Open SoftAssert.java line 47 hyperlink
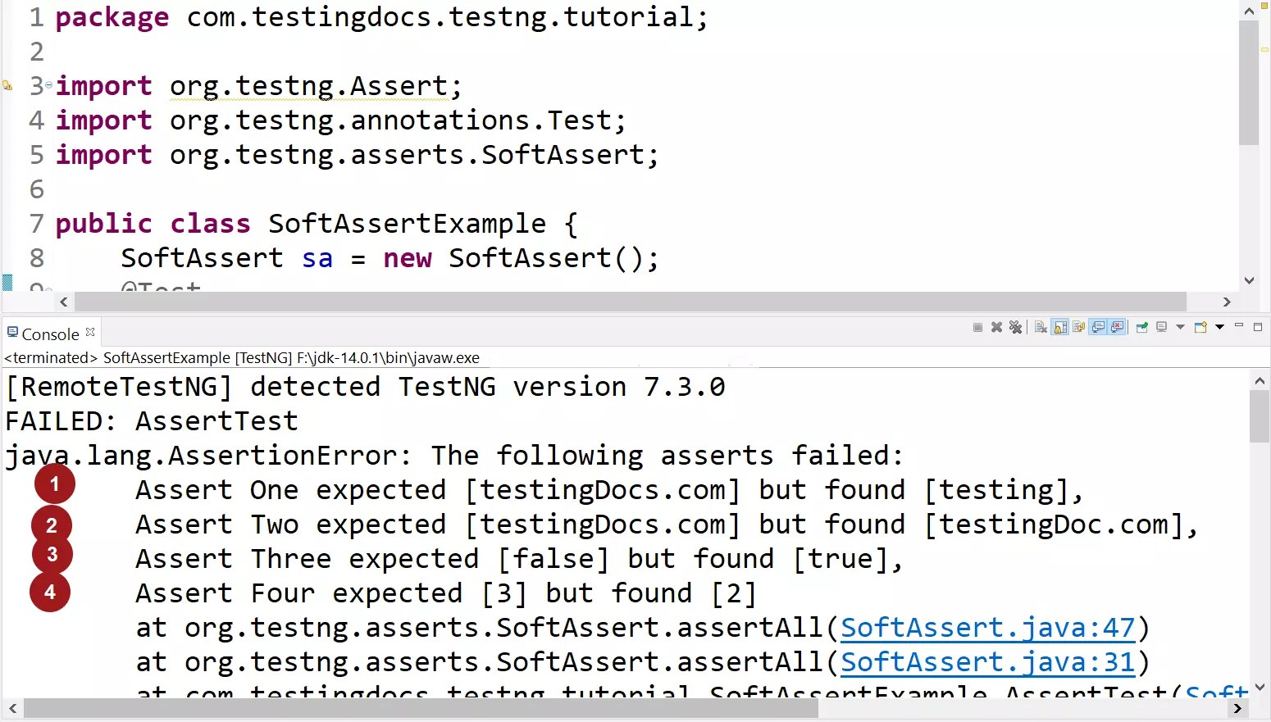1271x722 pixels. 987,627
